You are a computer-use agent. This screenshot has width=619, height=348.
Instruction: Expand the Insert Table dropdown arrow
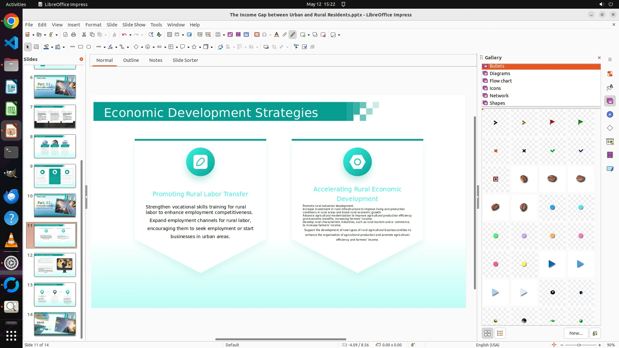click(224, 35)
